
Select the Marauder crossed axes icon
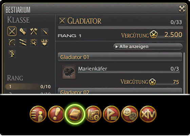(x=34, y=31)
